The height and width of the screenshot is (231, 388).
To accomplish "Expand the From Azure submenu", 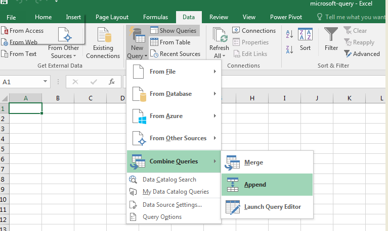I will 174,116.
